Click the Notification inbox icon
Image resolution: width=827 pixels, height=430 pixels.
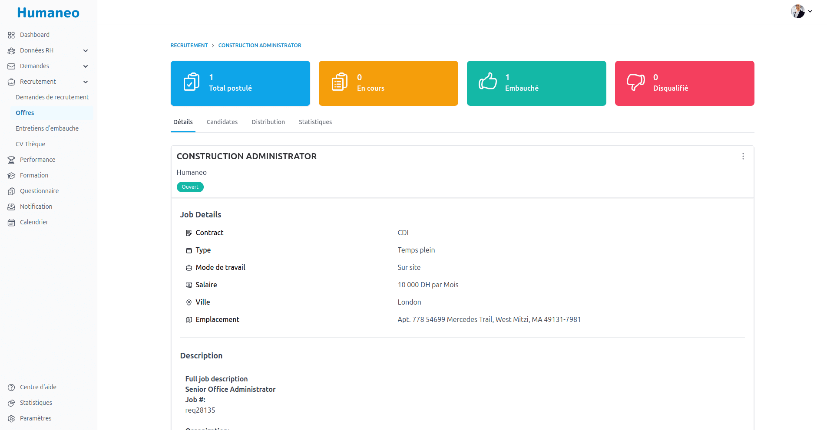[11, 207]
